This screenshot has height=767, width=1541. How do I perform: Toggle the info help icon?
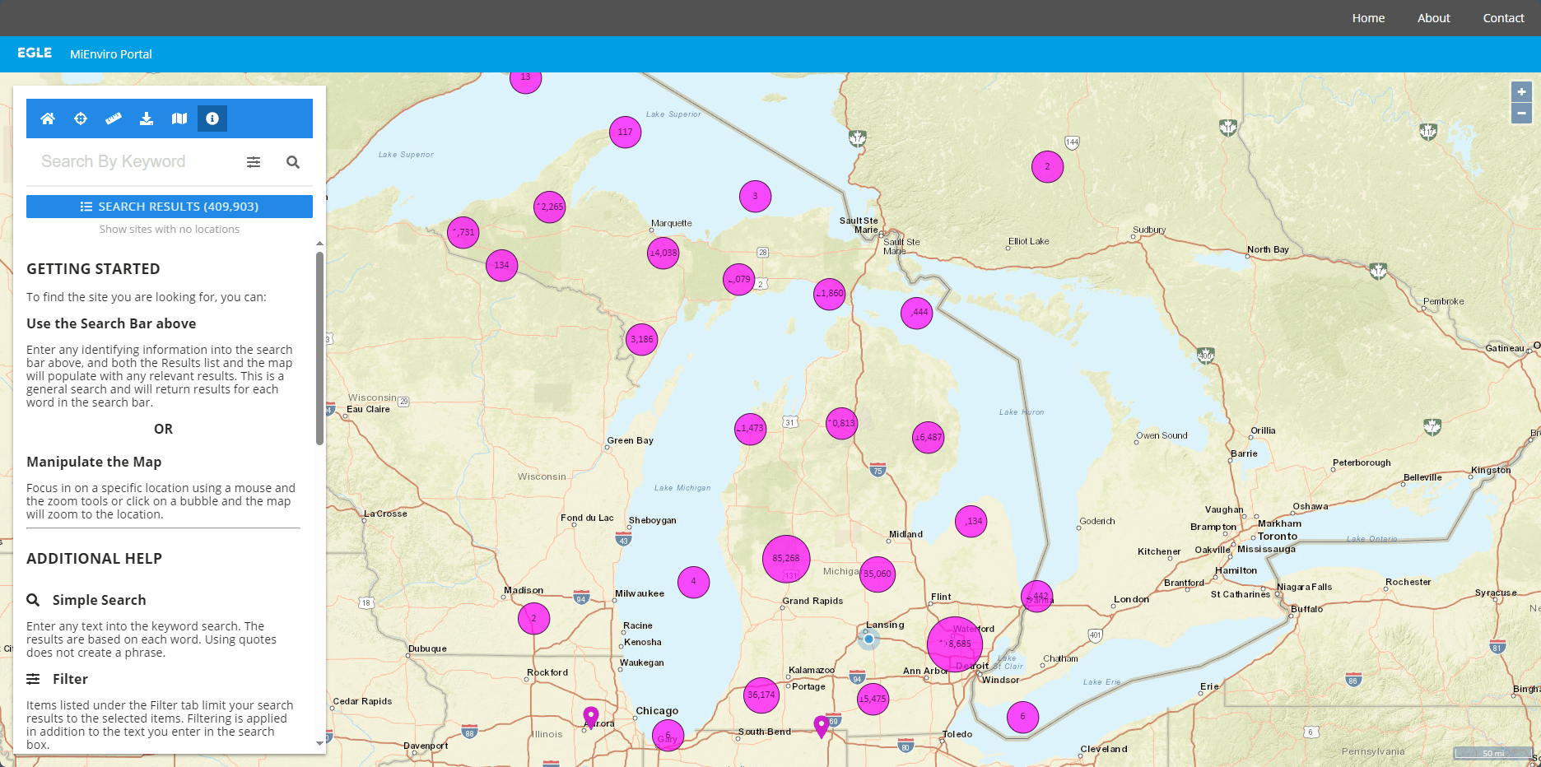(x=212, y=119)
